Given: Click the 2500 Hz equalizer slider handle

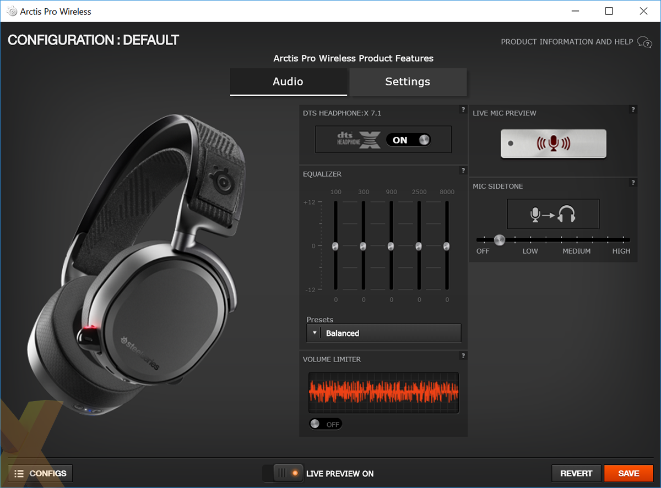Looking at the screenshot, I should 419,246.
